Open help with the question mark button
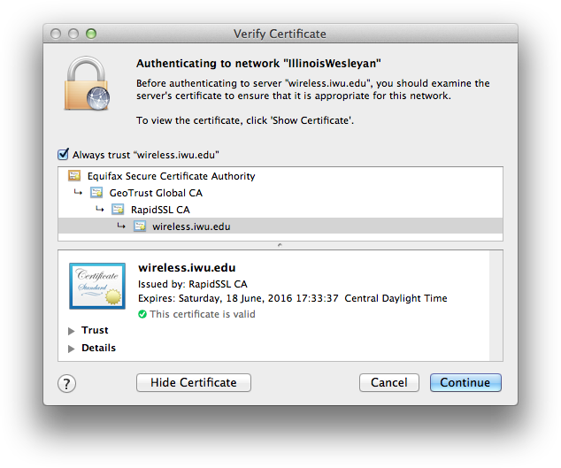The height and width of the screenshot is (468, 561). tap(66, 384)
